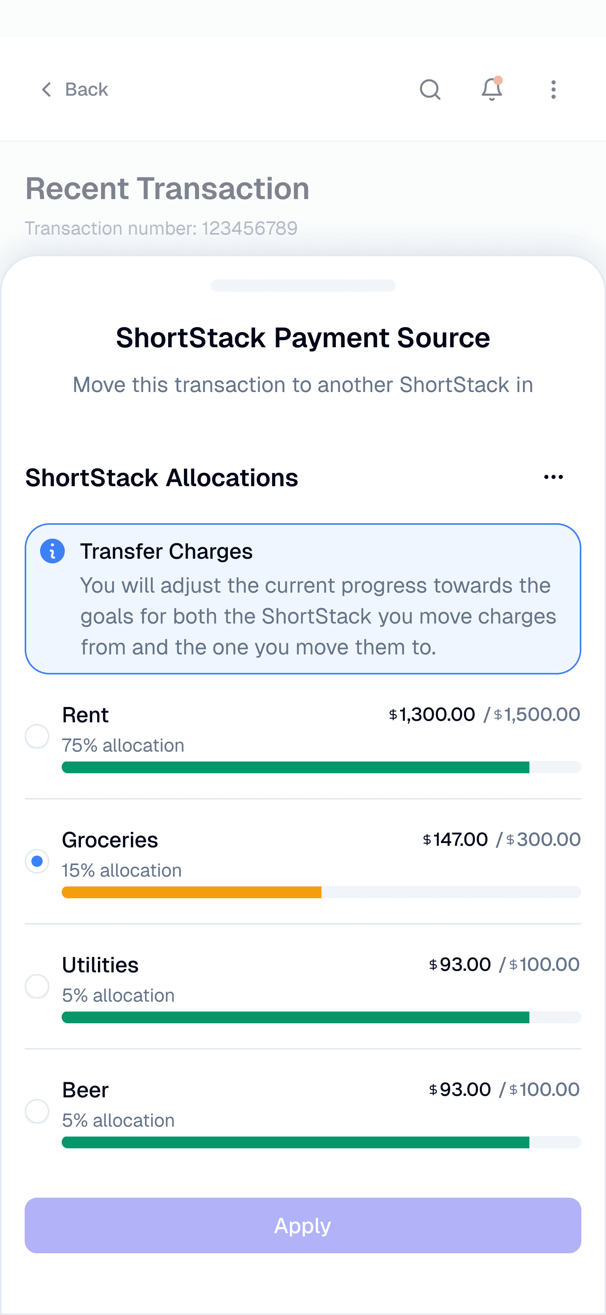Open notifications bell icon
The width and height of the screenshot is (606, 1315).
coord(492,90)
